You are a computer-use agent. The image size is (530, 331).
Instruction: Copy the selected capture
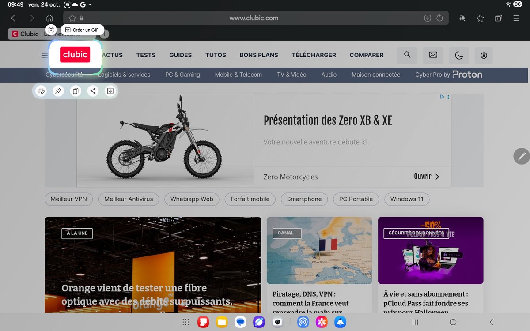pyautogui.click(x=76, y=91)
